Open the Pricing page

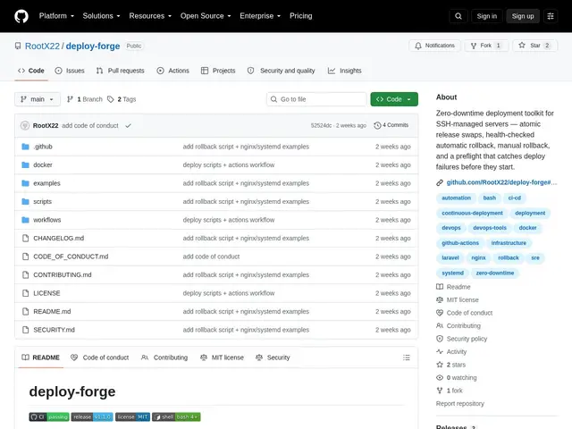301,16
